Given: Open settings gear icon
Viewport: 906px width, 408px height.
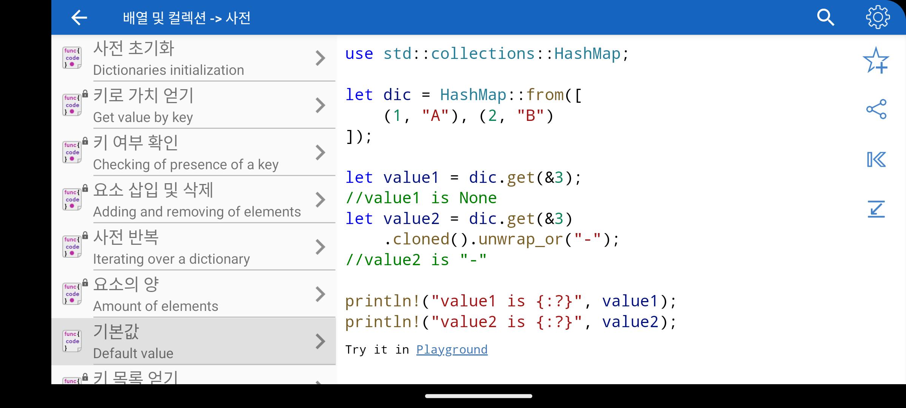Looking at the screenshot, I should (877, 17).
